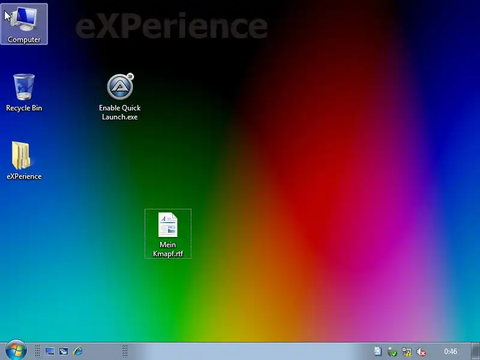480x360 pixels.
Task: Select the Recycle Bin icon
Action: 24,92
